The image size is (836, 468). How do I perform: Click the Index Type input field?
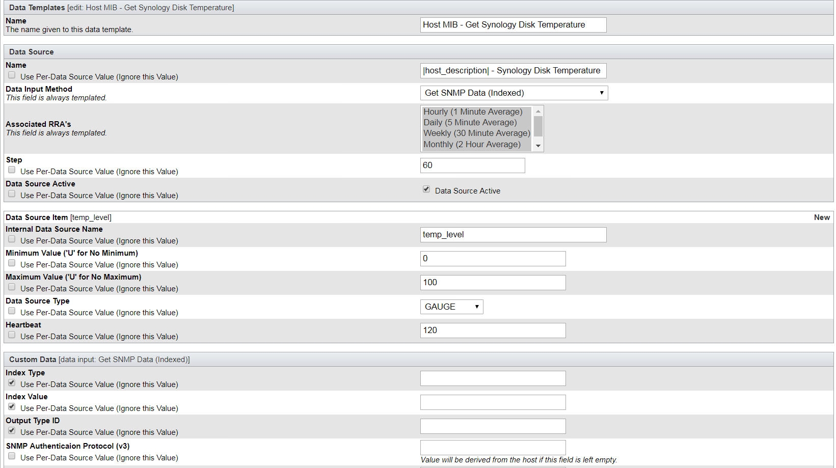pyautogui.click(x=493, y=378)
